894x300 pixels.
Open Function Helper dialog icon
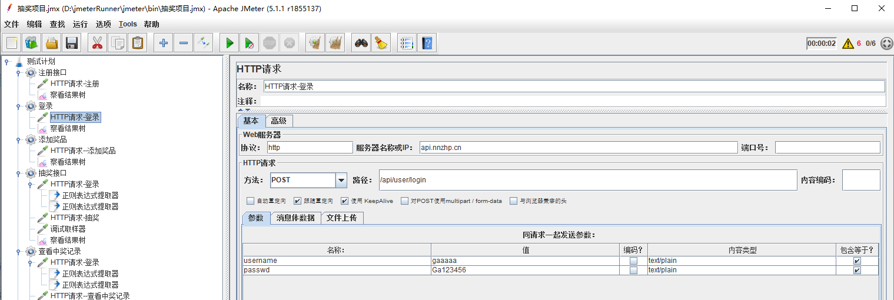(407, 43)
